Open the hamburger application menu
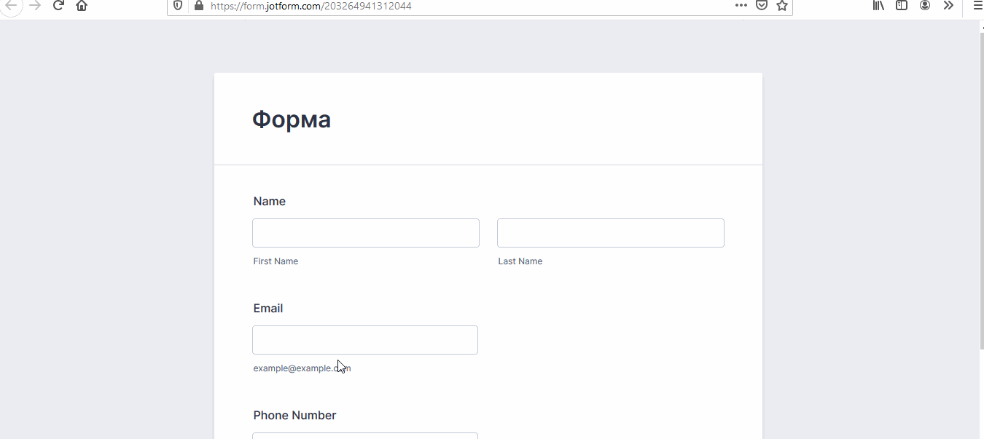 (x=977, y=5)
